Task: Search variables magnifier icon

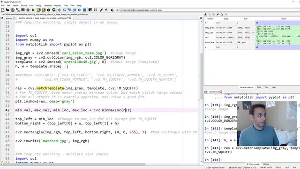Action: coord(222,15)
